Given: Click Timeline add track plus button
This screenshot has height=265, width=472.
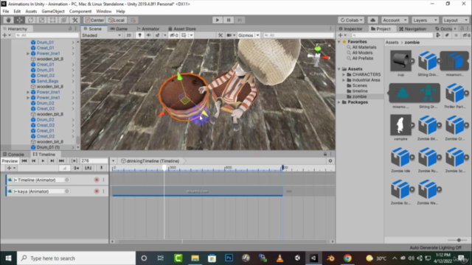Looking at the screenshot, I should [x=11, y=169].
